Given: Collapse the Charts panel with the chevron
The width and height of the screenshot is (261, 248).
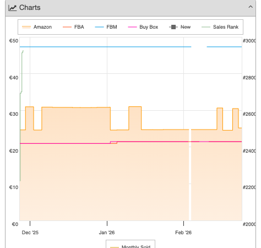Looking at the screenshot, I should [251, 7].
